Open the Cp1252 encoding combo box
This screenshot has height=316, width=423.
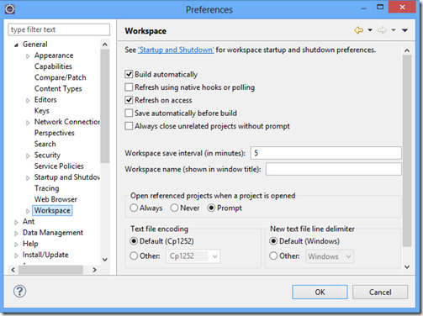pos(193,256)
